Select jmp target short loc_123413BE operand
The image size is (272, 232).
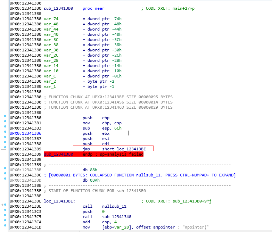click(x=124, y=149)
